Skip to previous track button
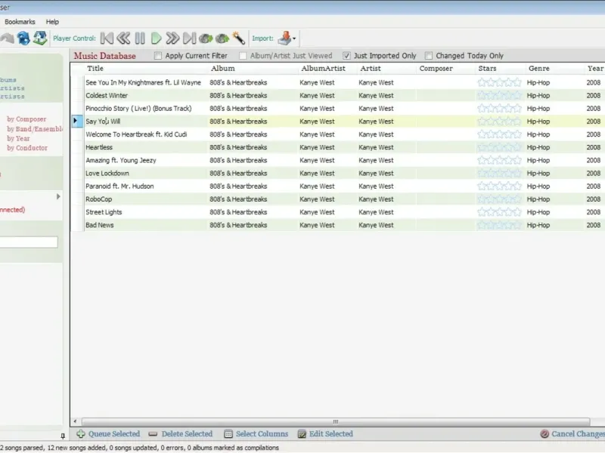Screen dimensions: 605x453 point(107,39)
